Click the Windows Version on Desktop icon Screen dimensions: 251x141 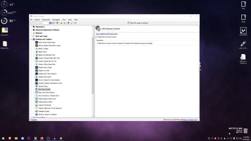[x=36, y=114]
